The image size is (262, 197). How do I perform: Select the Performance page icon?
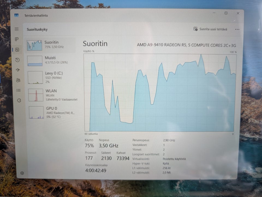[x=17, y=50]
